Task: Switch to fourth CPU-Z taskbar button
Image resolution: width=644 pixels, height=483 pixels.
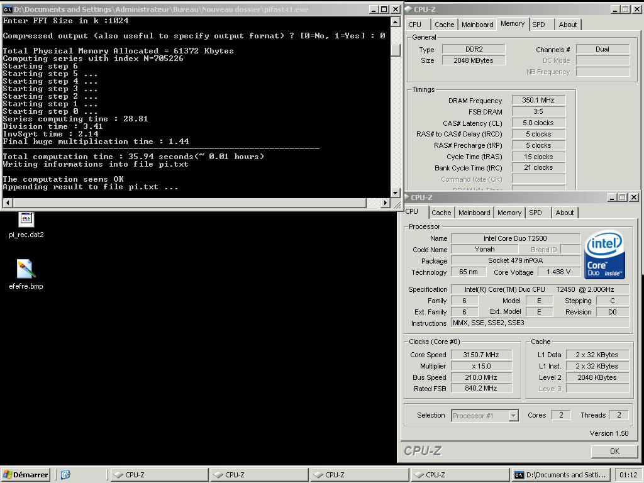Action: [x=460, y=475]
